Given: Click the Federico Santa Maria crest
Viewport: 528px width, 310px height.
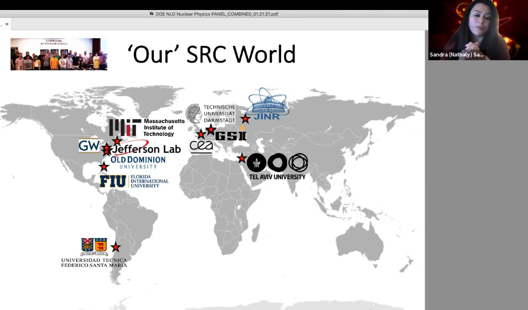Looking at the screenshot, I should coord(94,247).
